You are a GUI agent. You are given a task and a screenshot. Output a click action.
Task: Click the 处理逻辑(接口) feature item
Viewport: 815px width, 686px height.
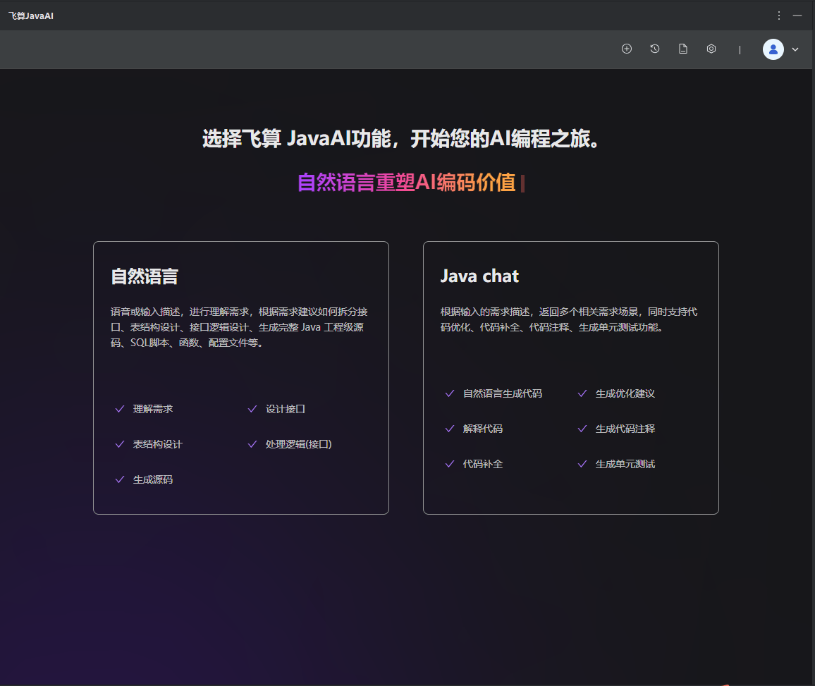(x=298, y=444)
